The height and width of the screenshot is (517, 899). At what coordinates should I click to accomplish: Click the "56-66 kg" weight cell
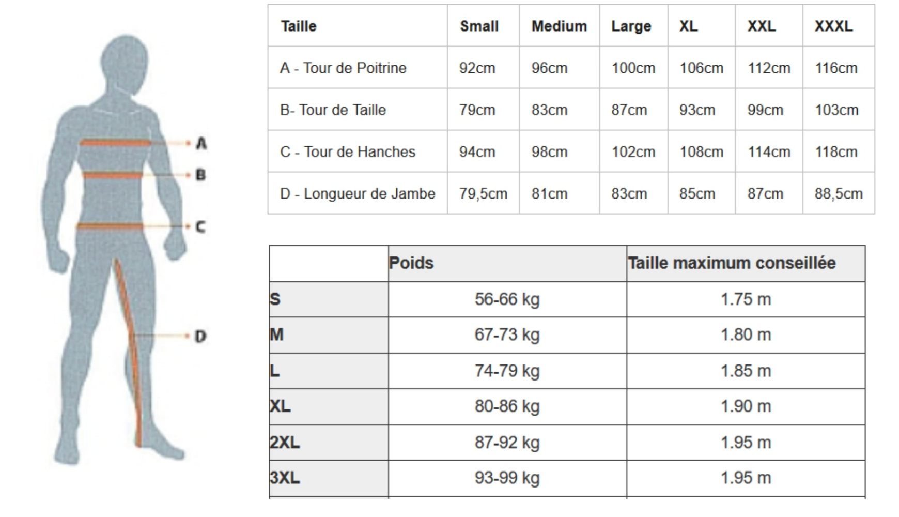coord(507,299)
